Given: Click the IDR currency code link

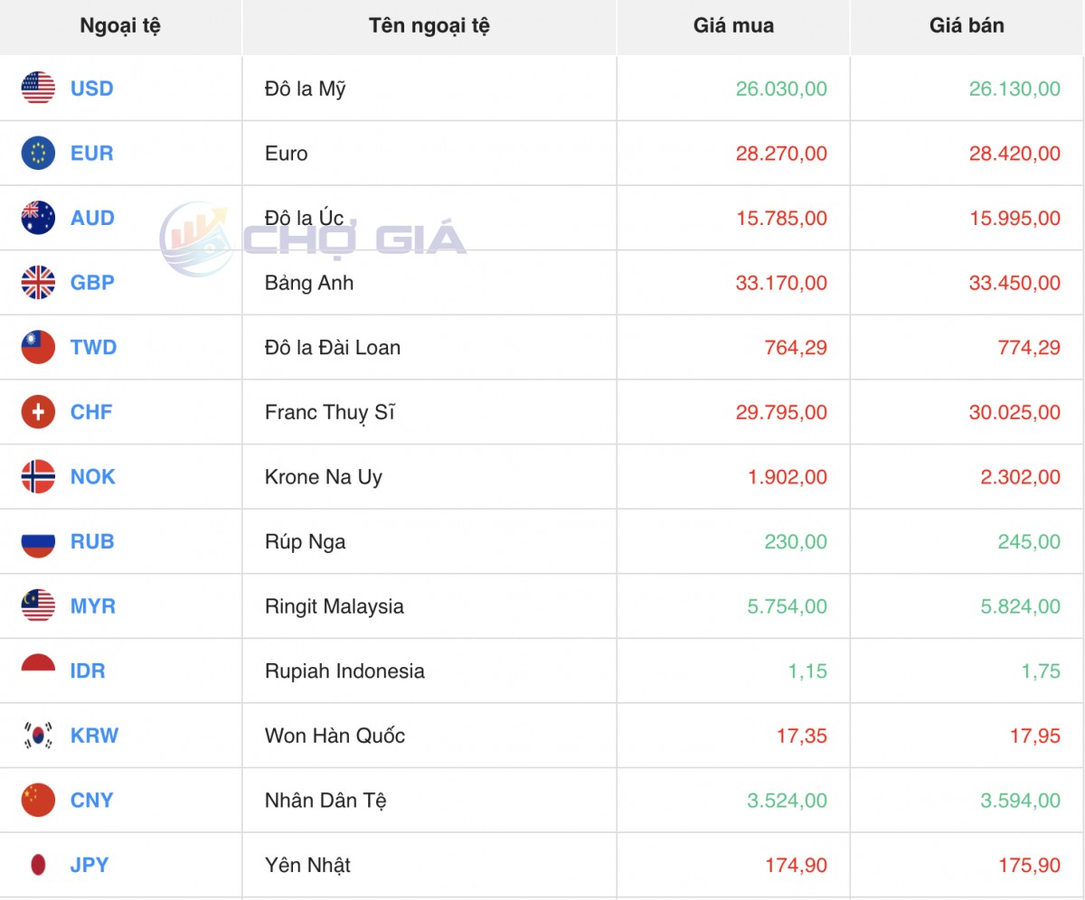Looking at the screenshot, I should click(x=88, y=671).
